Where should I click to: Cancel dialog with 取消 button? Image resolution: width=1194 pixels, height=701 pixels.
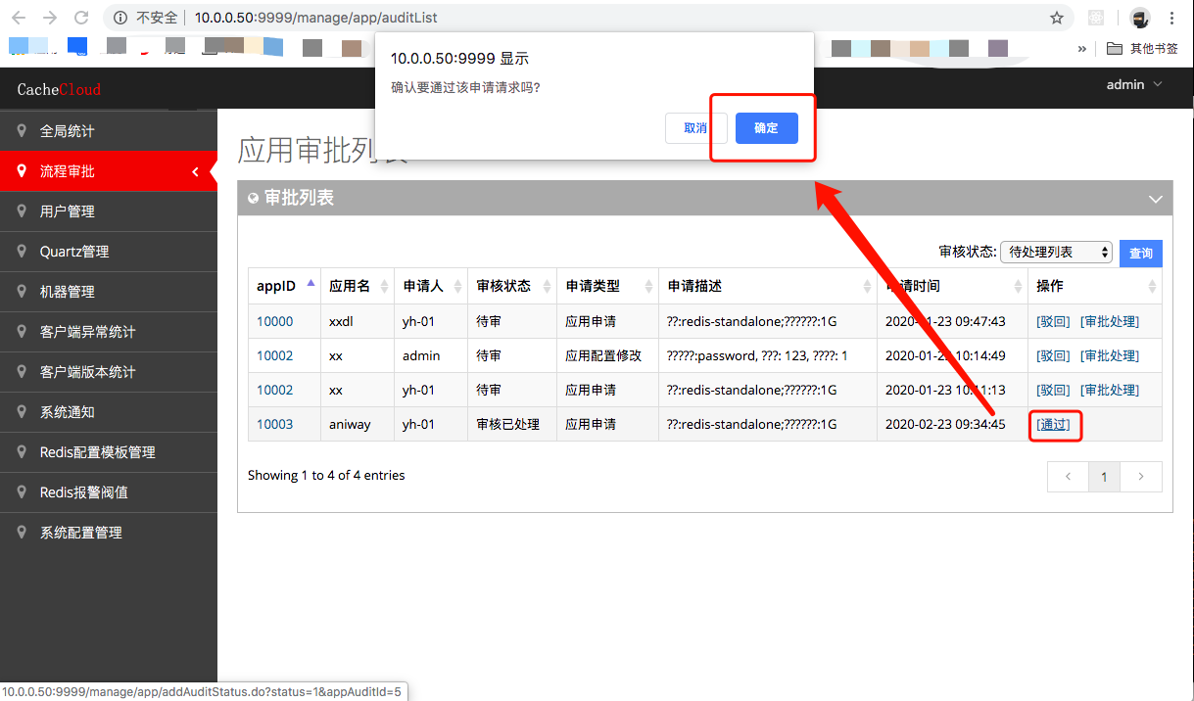(x=695, y=128)
